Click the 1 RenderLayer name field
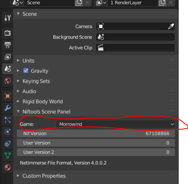Screen dimensions: 188x184 coord(133,3)
